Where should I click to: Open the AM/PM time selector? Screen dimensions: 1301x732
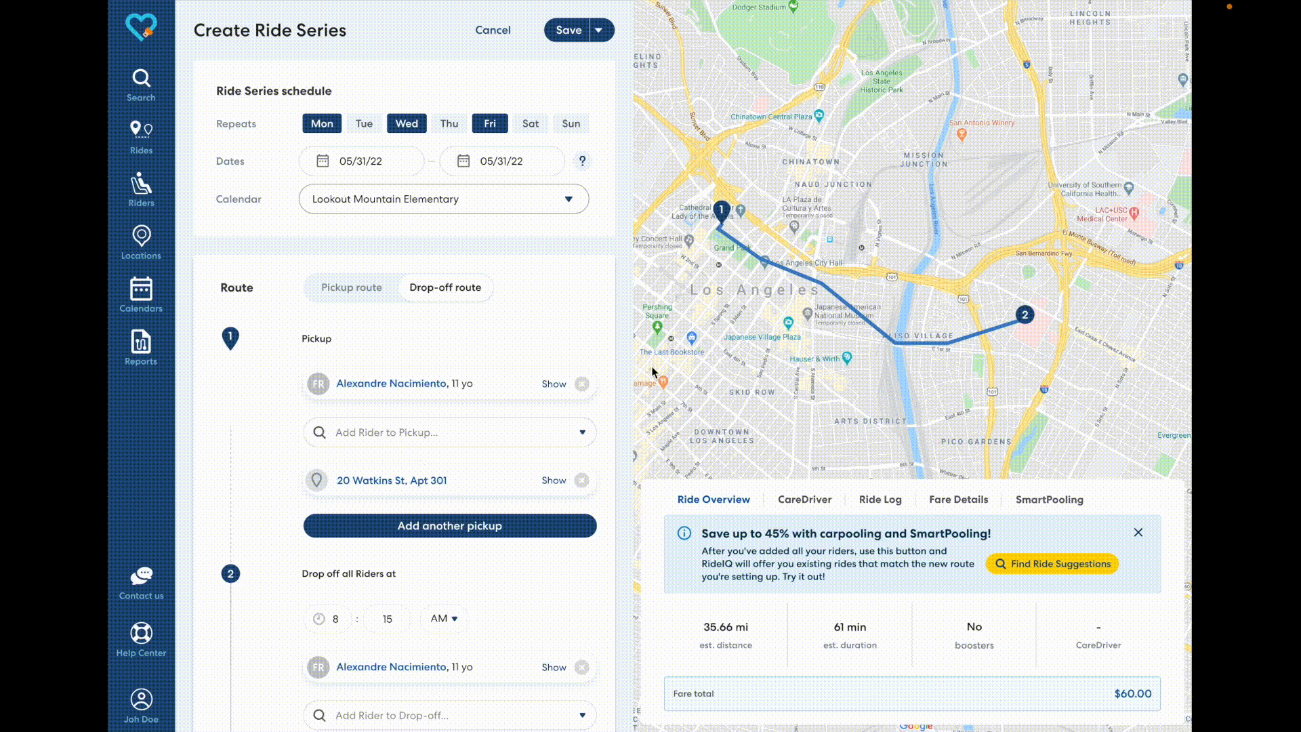444,619
